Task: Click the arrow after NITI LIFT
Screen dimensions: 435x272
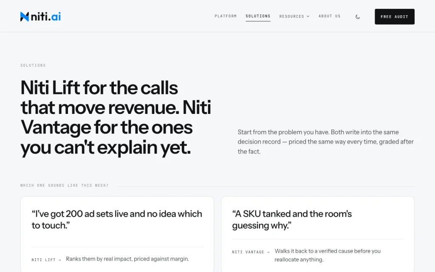Action: [x=59, y=260]
